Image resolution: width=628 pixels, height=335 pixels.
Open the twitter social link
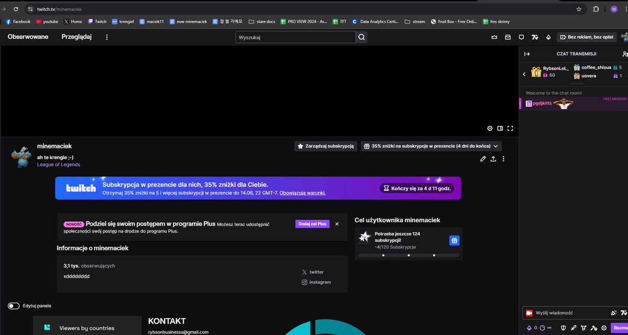pos(313,272)
